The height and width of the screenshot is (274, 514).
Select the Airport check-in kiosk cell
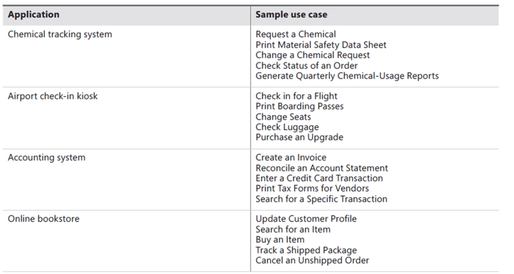[53, 96]
